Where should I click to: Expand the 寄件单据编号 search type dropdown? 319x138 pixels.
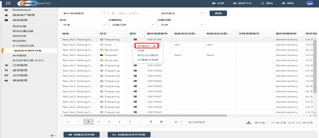click(x=84, y=14)
